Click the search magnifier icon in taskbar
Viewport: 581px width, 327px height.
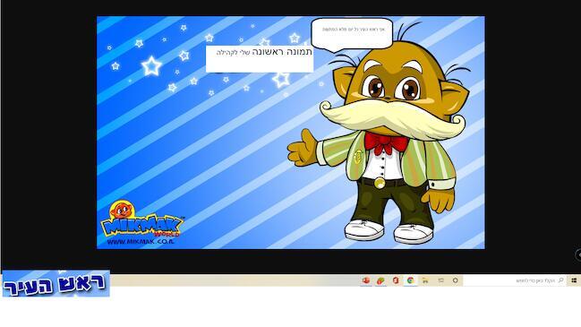(x=560, y=280)
